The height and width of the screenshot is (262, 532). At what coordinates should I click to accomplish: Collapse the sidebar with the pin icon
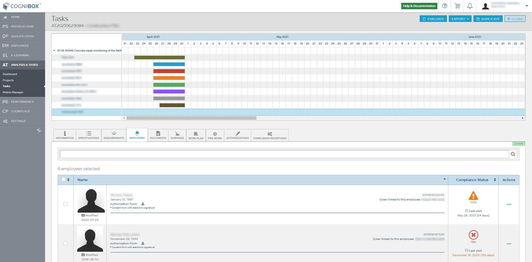click(x=39, y=130)
